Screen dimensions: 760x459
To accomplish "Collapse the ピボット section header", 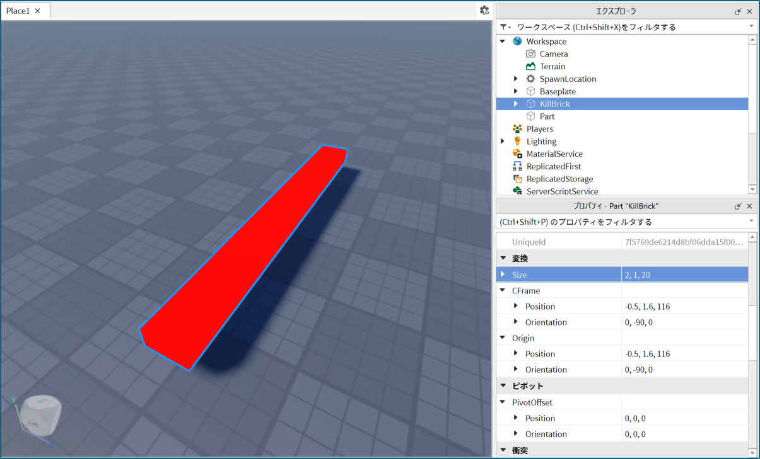I will 503,386.
